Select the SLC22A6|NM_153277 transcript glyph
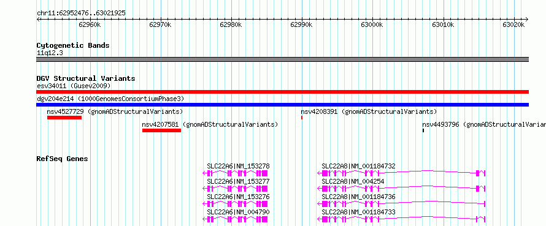Screen dimensions: 546x226 [x=235, y=189]
